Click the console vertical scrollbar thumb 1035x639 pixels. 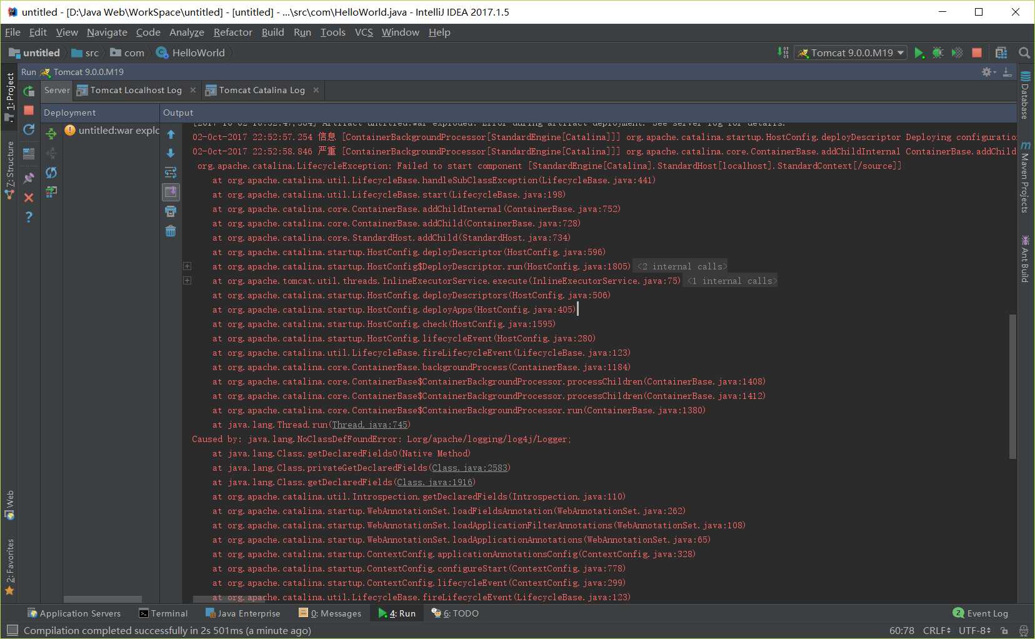coord(1012,386)
